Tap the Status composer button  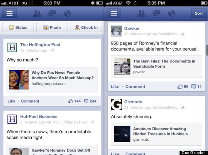tap(18, 28)
